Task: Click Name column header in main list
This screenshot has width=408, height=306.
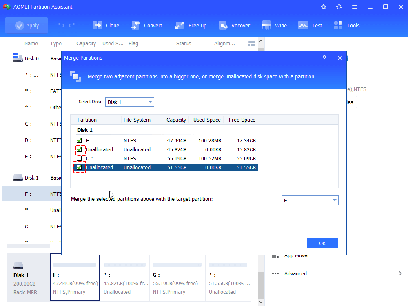Action: click(31, 44)
